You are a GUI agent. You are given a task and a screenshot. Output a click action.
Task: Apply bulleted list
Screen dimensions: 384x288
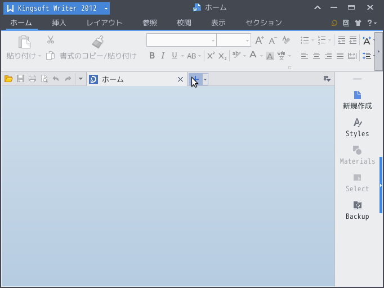pyautogui.click(x=305, y=40)
